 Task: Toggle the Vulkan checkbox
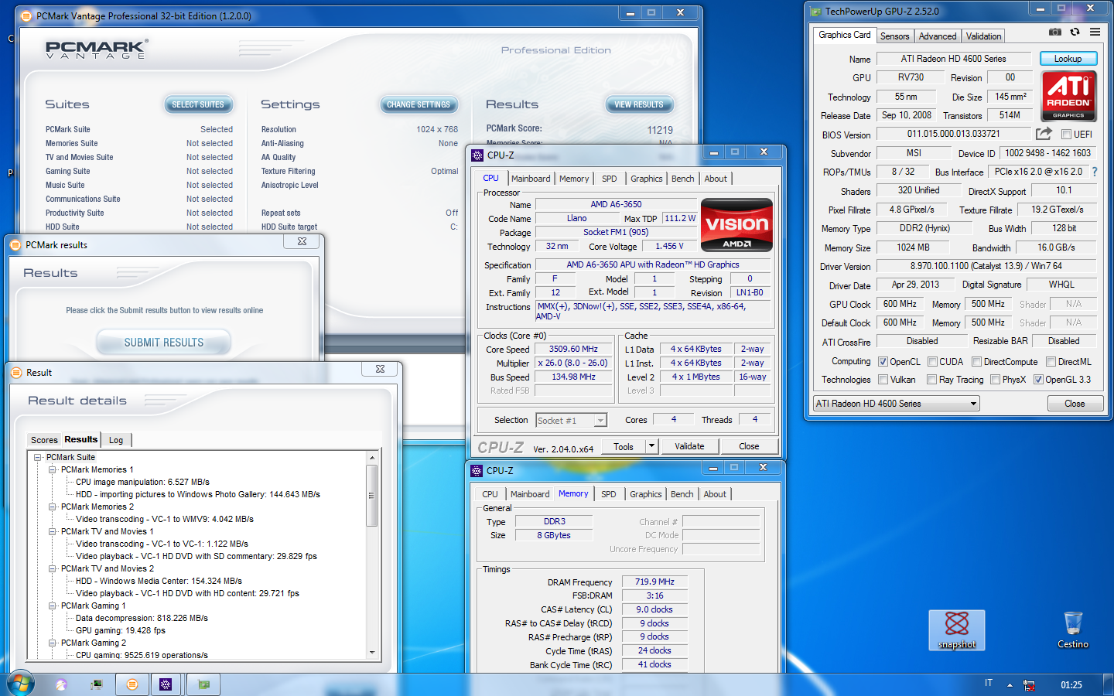[883, 379]
